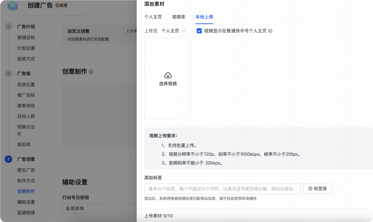Click the 添加素材 panel title
Screen dimensions: 373x222
(154, 4)
